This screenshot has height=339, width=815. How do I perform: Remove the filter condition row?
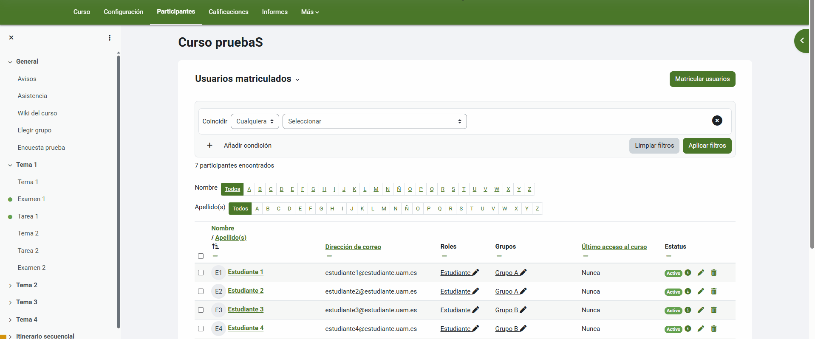click(717, 121)
